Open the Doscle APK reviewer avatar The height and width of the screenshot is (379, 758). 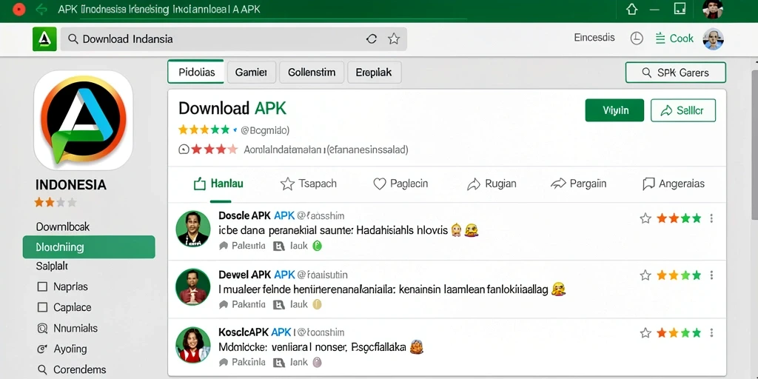tap(193, 228)
